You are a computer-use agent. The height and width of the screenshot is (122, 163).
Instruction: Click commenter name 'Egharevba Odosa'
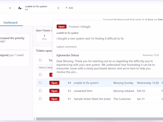(x=67, y=55)
